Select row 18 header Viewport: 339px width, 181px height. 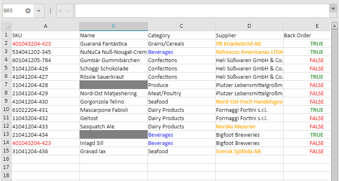[x=6, y=176]
